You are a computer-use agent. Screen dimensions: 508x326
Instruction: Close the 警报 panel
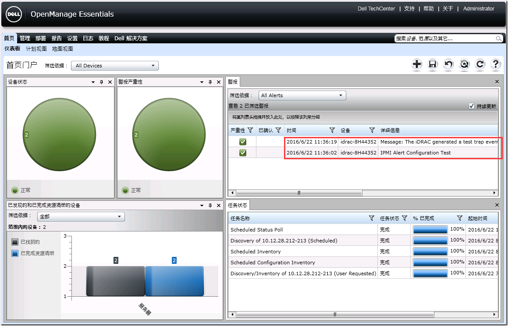497,82
